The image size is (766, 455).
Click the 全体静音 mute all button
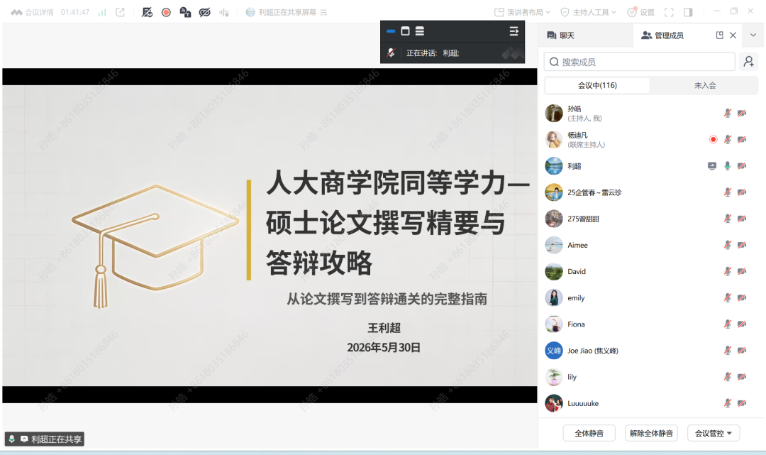589,433
